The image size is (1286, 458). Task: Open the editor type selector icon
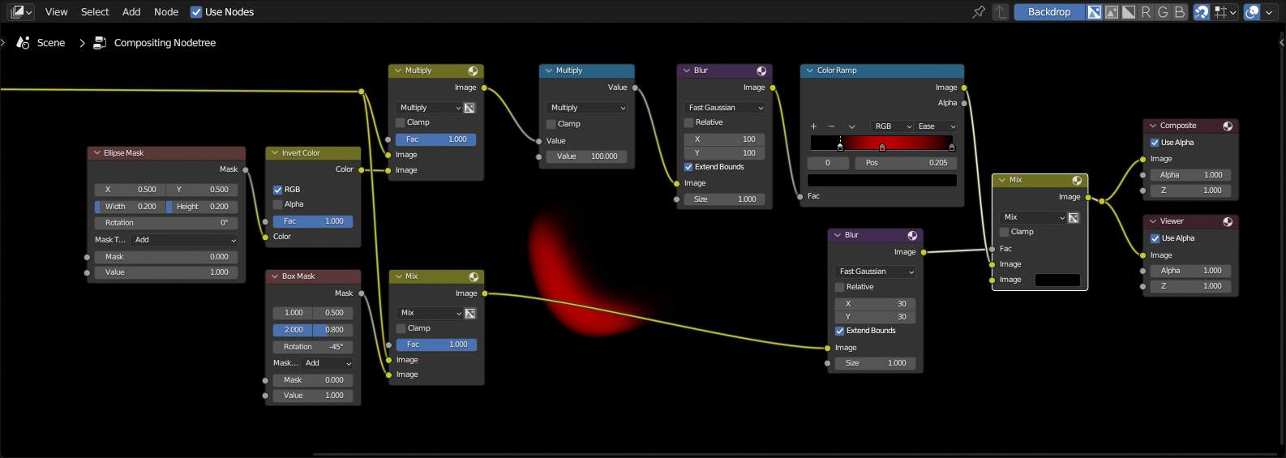[x=21, y=11]
